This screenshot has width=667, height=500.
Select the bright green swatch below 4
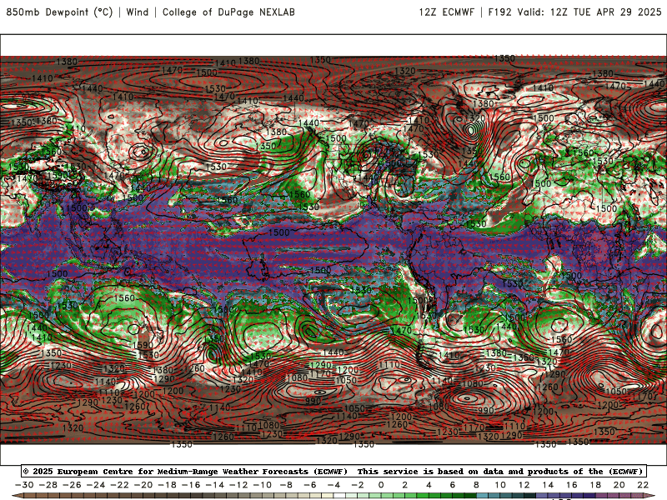pyautogui.click(x=434, y=497)
